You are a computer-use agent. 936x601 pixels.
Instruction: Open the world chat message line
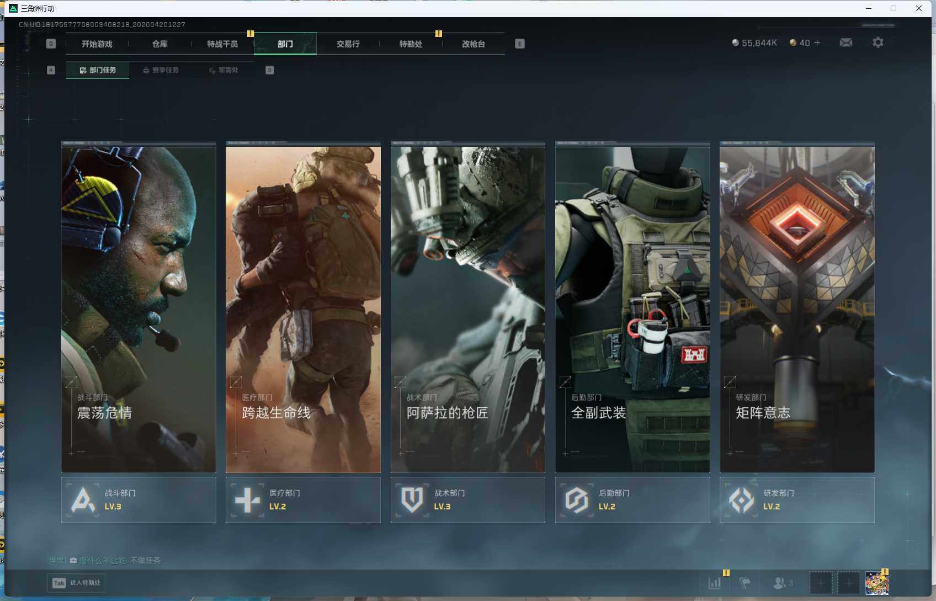(104, 560)
